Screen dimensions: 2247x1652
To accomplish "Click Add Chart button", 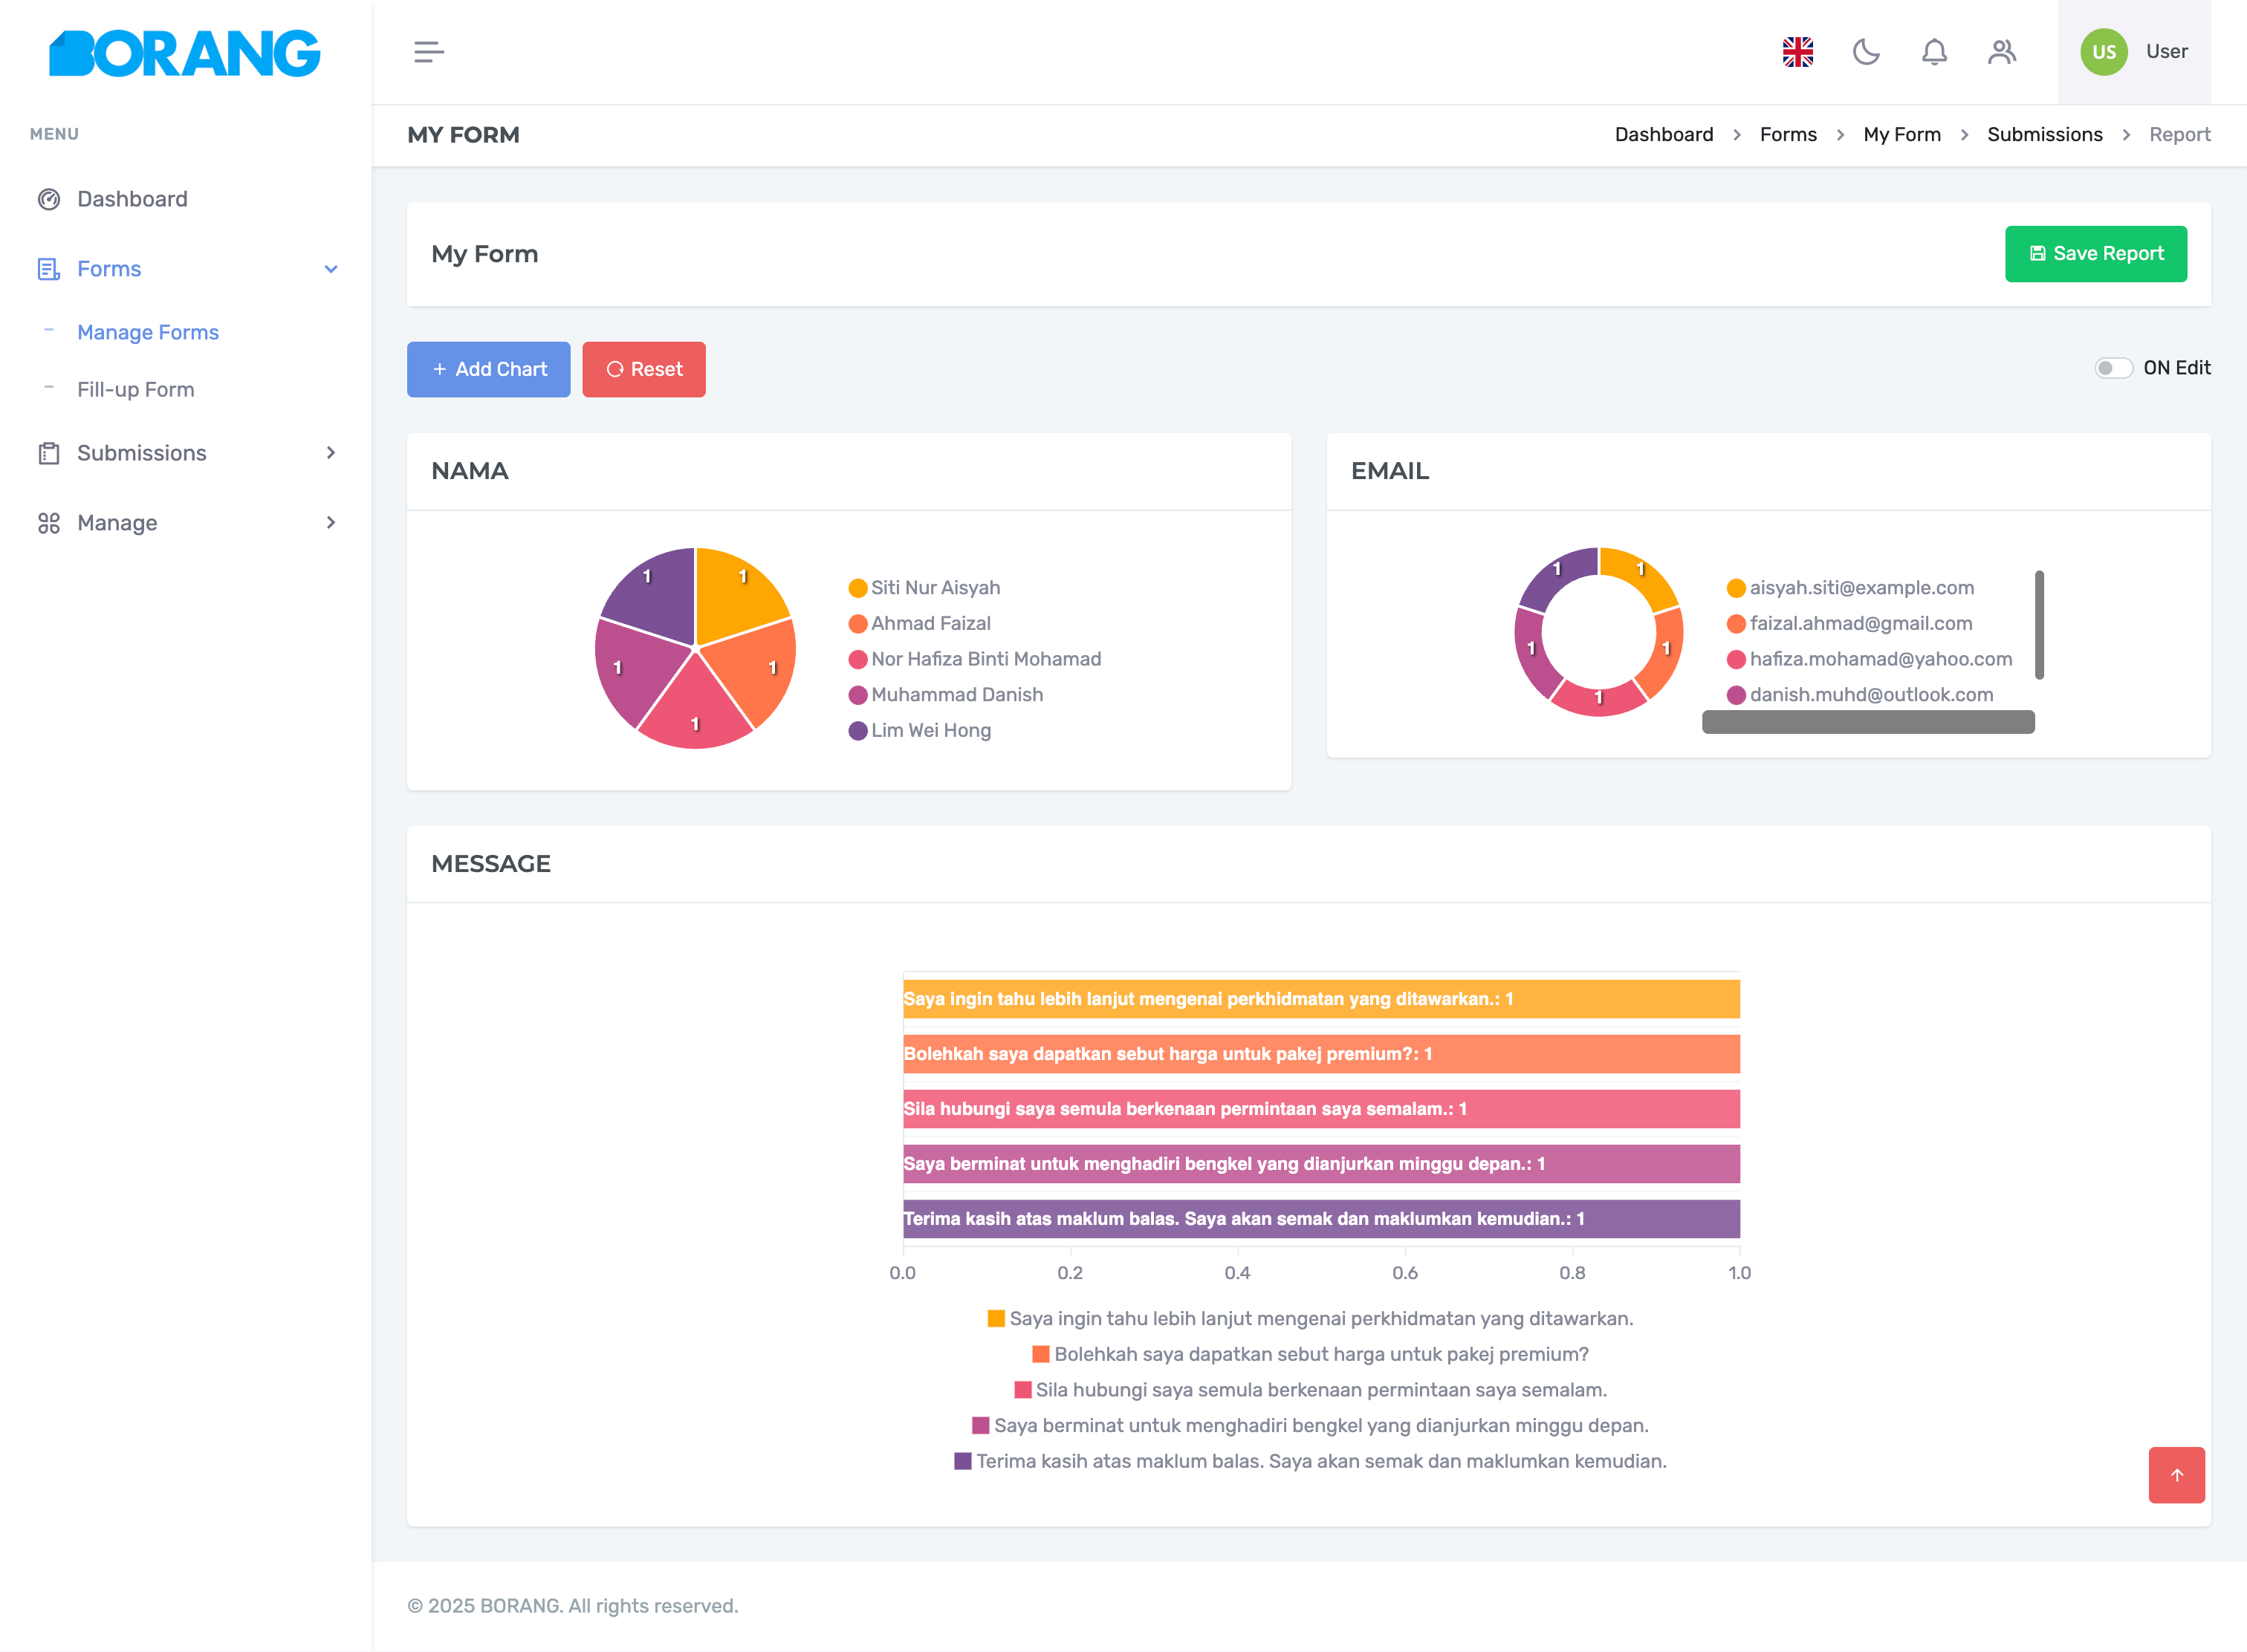I will point(488,369).
